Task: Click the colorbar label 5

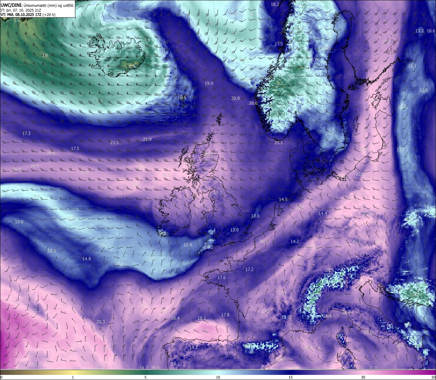Action: [145, 377]
